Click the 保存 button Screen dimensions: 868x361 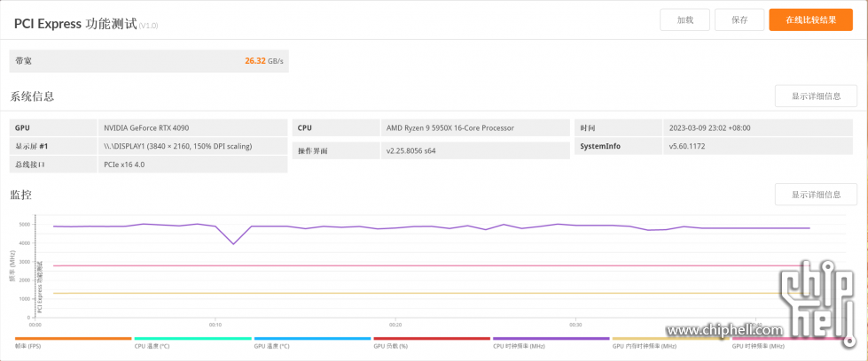(x=739, y=19)
